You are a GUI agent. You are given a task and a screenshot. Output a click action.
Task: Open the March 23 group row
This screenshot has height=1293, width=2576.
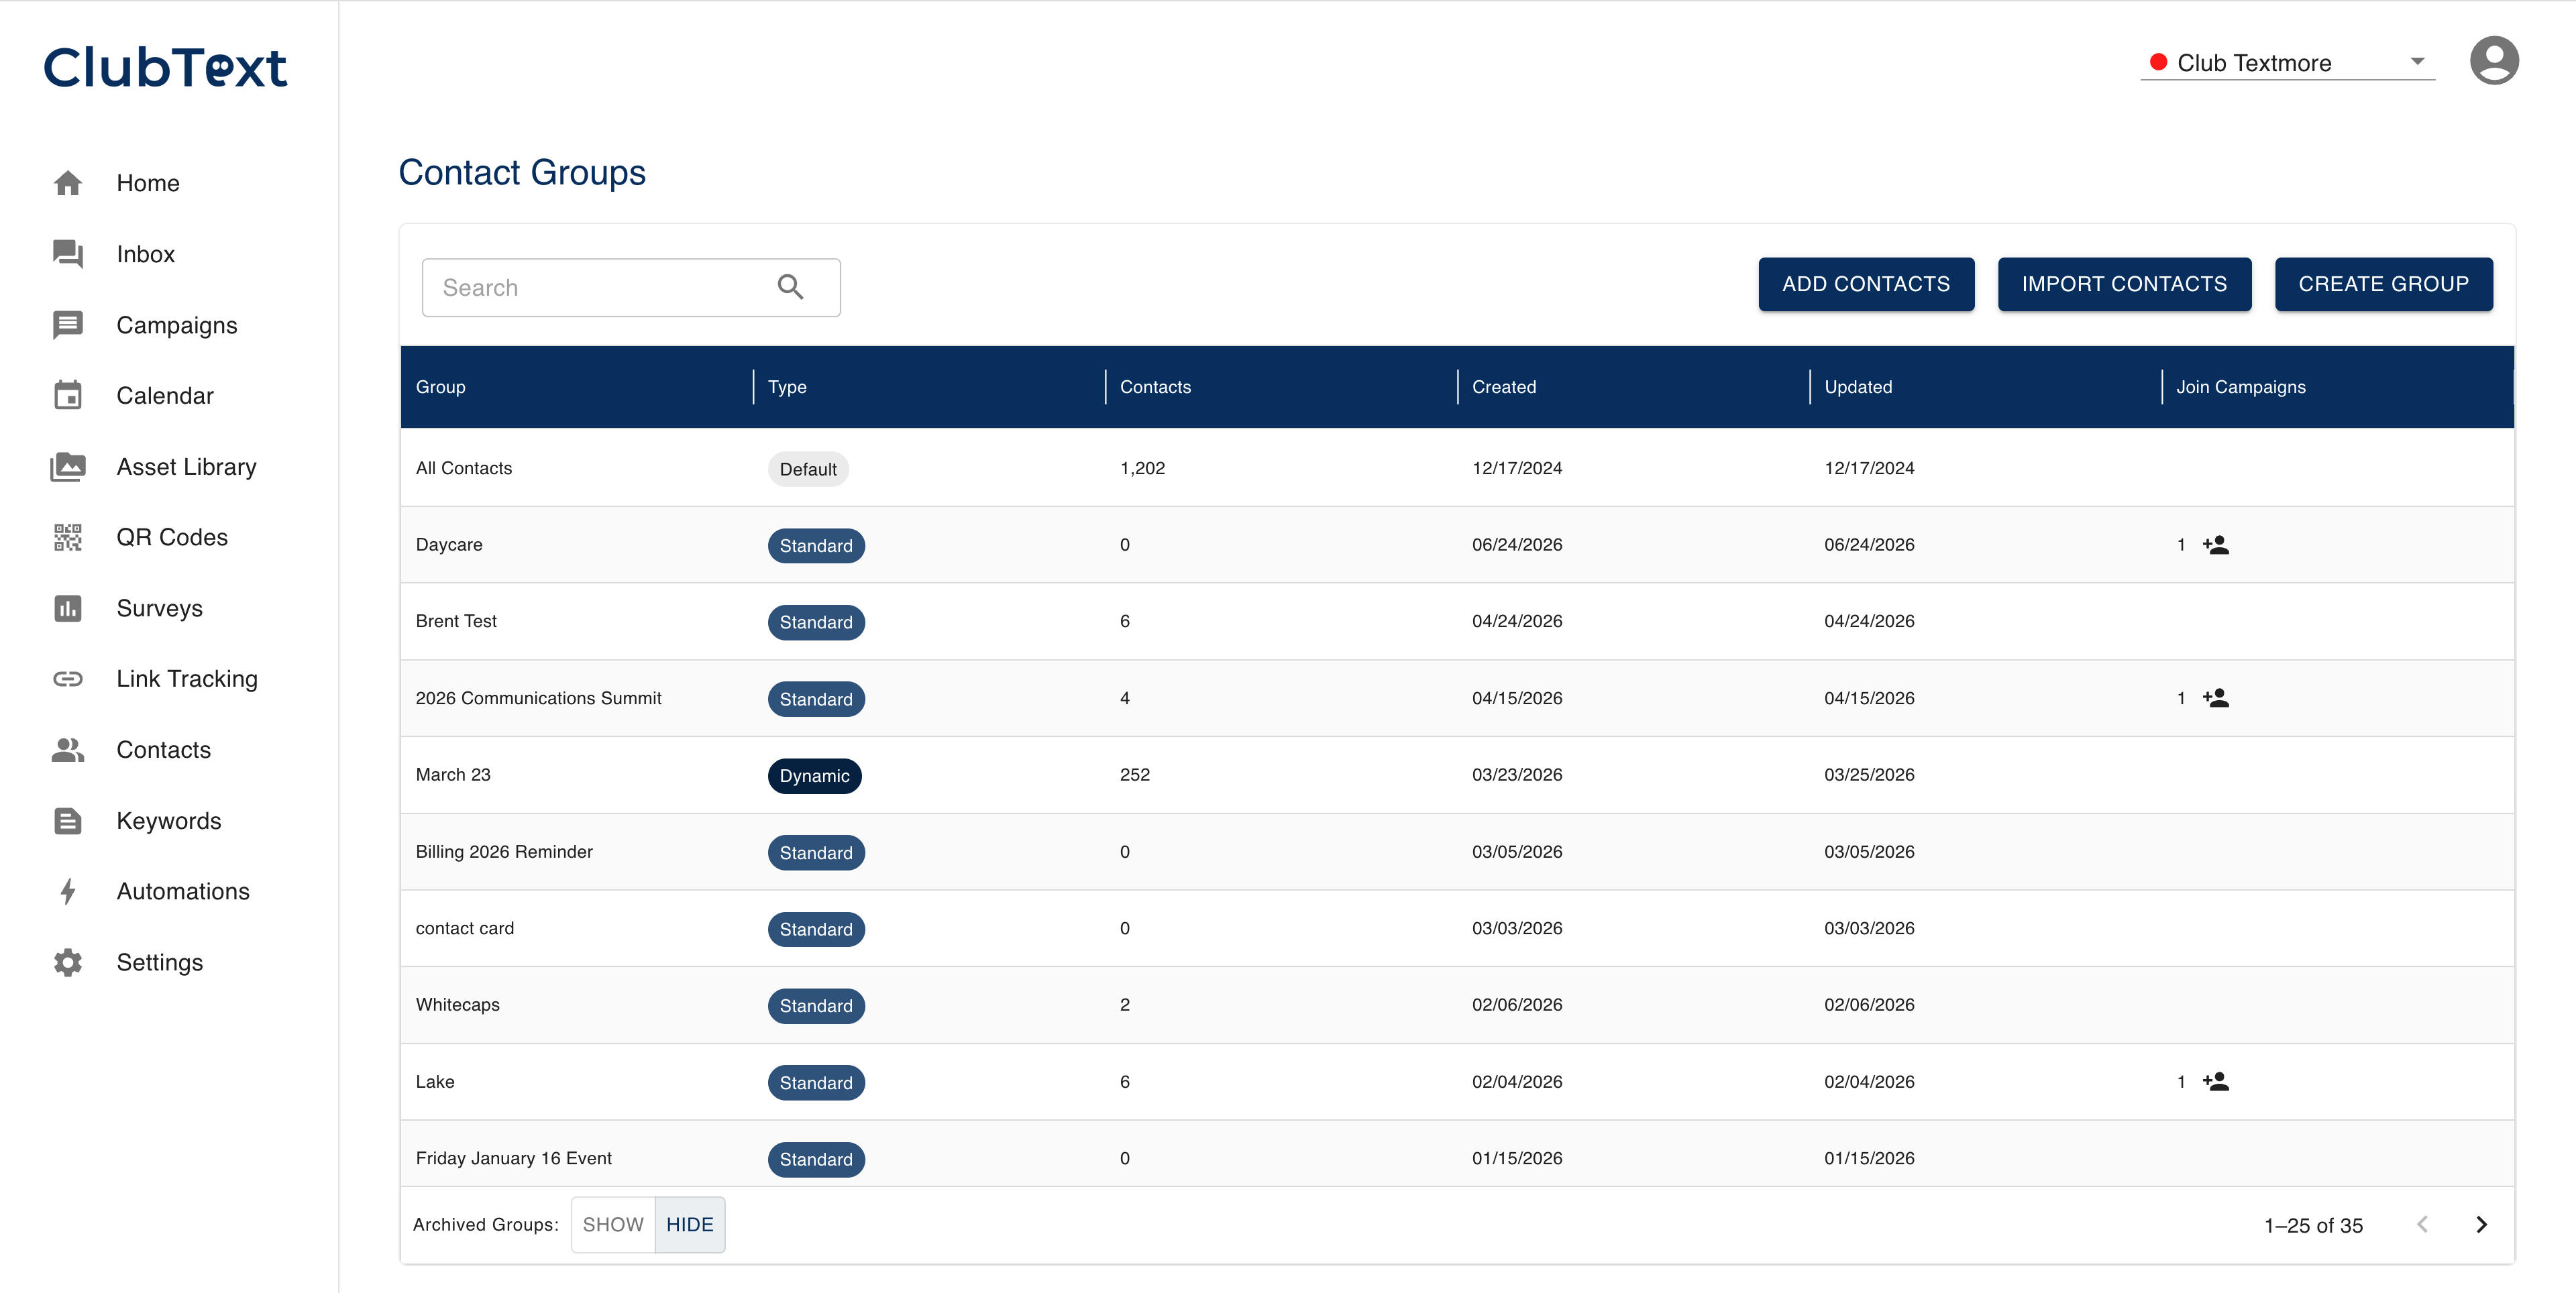click(x=1457, y=775)
